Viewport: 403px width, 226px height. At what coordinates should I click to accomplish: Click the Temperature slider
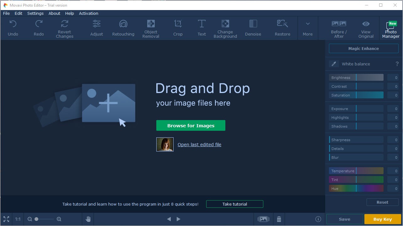click(x=356, y=171)
